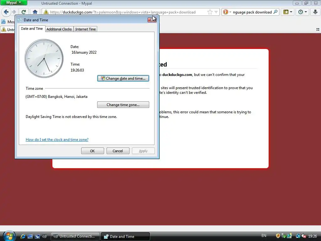Open the Bookmarks toolbar button menu
The image size is (321, 241).
[x=288, y=12]
